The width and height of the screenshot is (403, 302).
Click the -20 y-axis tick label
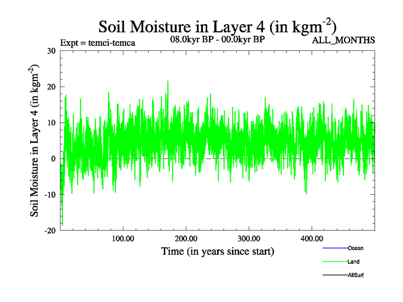click(49, 231)
